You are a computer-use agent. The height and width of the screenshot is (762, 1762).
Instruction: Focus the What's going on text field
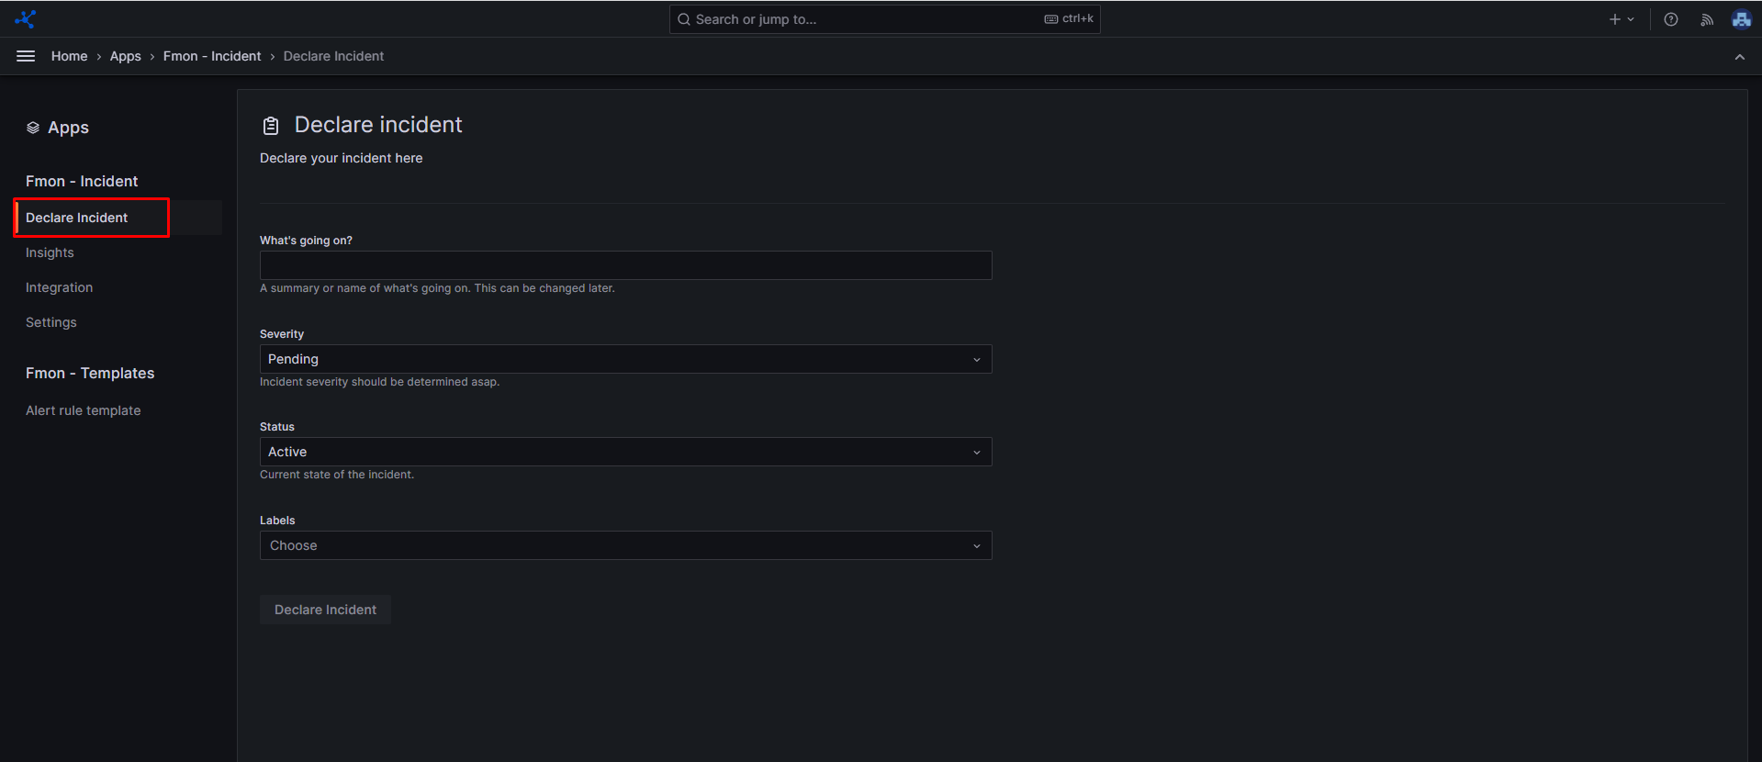625,265
